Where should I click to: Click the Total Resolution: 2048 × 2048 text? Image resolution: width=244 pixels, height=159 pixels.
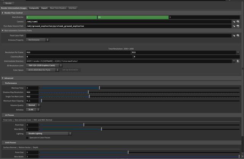(121, 49)
